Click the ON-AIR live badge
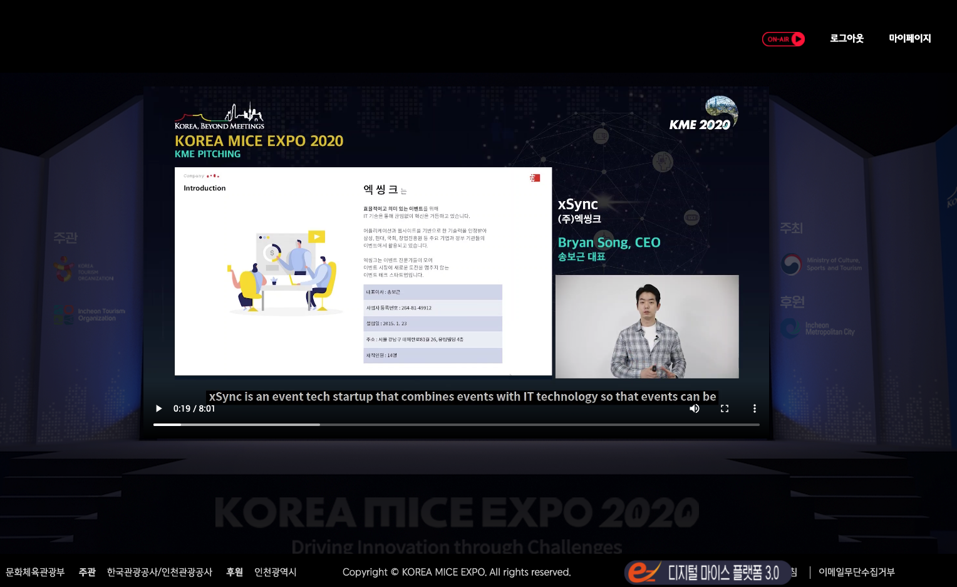Viewport: 957px width, 587px height. (783, 39)
